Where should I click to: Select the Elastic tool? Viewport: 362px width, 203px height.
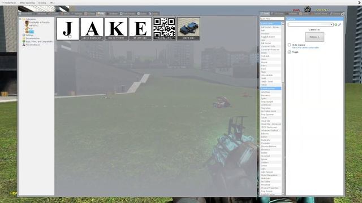[x=270, y=52]
